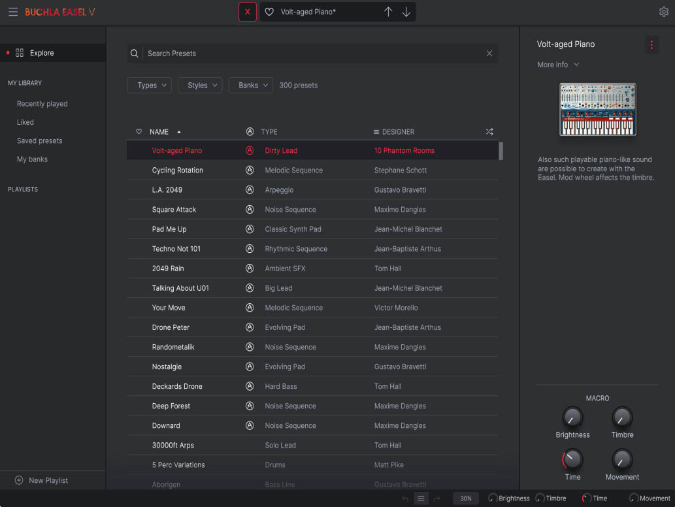The height and width of the screenshot is (507, 675).
Task: Load next preset with down arrow
Action: pos(406,12)
